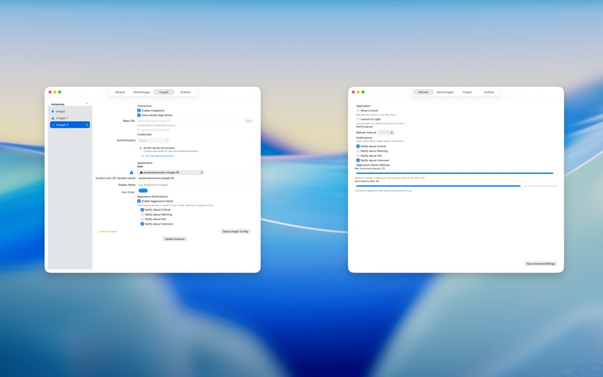Click the orange root account warning triangle

[x=141, y=148]
